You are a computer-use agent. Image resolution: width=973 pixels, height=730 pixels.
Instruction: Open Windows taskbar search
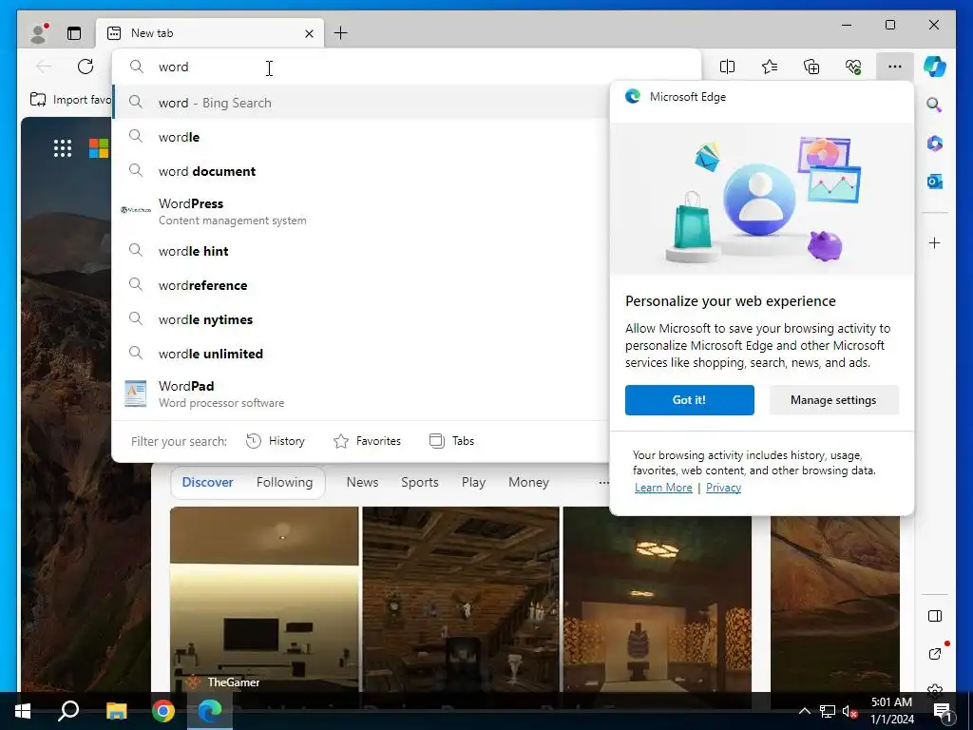(68, 711)
